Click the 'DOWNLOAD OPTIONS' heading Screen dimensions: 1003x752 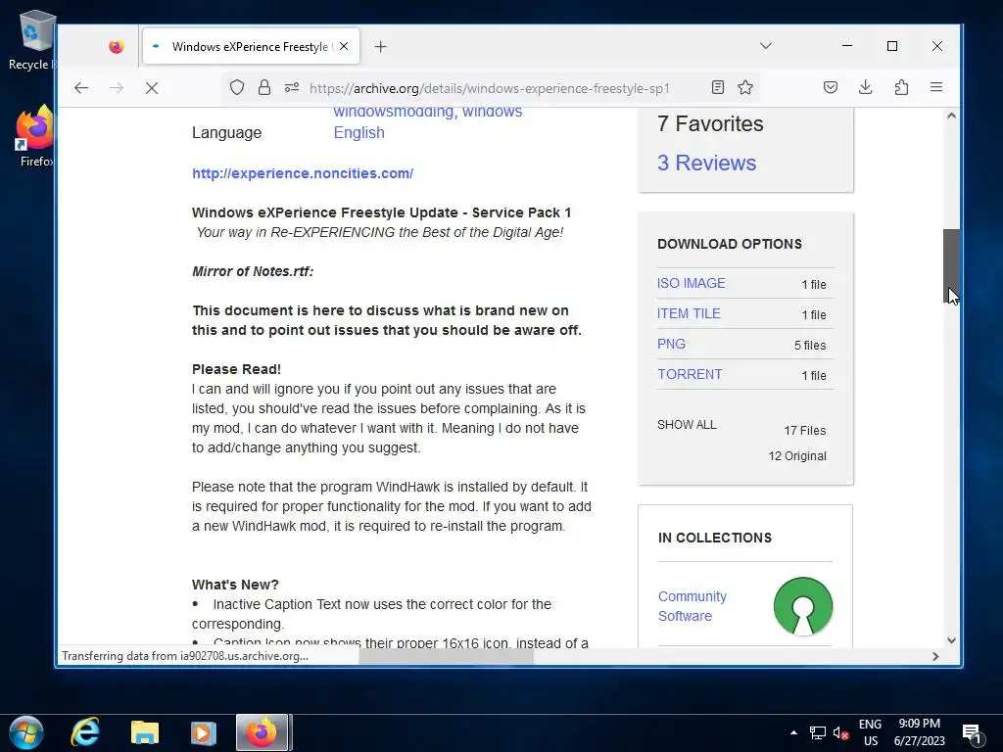pos(729,244)
